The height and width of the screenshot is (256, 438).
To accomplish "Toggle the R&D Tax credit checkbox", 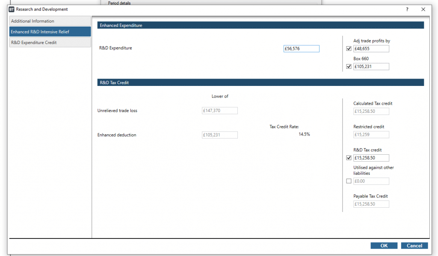I will (x=349, y=158).
